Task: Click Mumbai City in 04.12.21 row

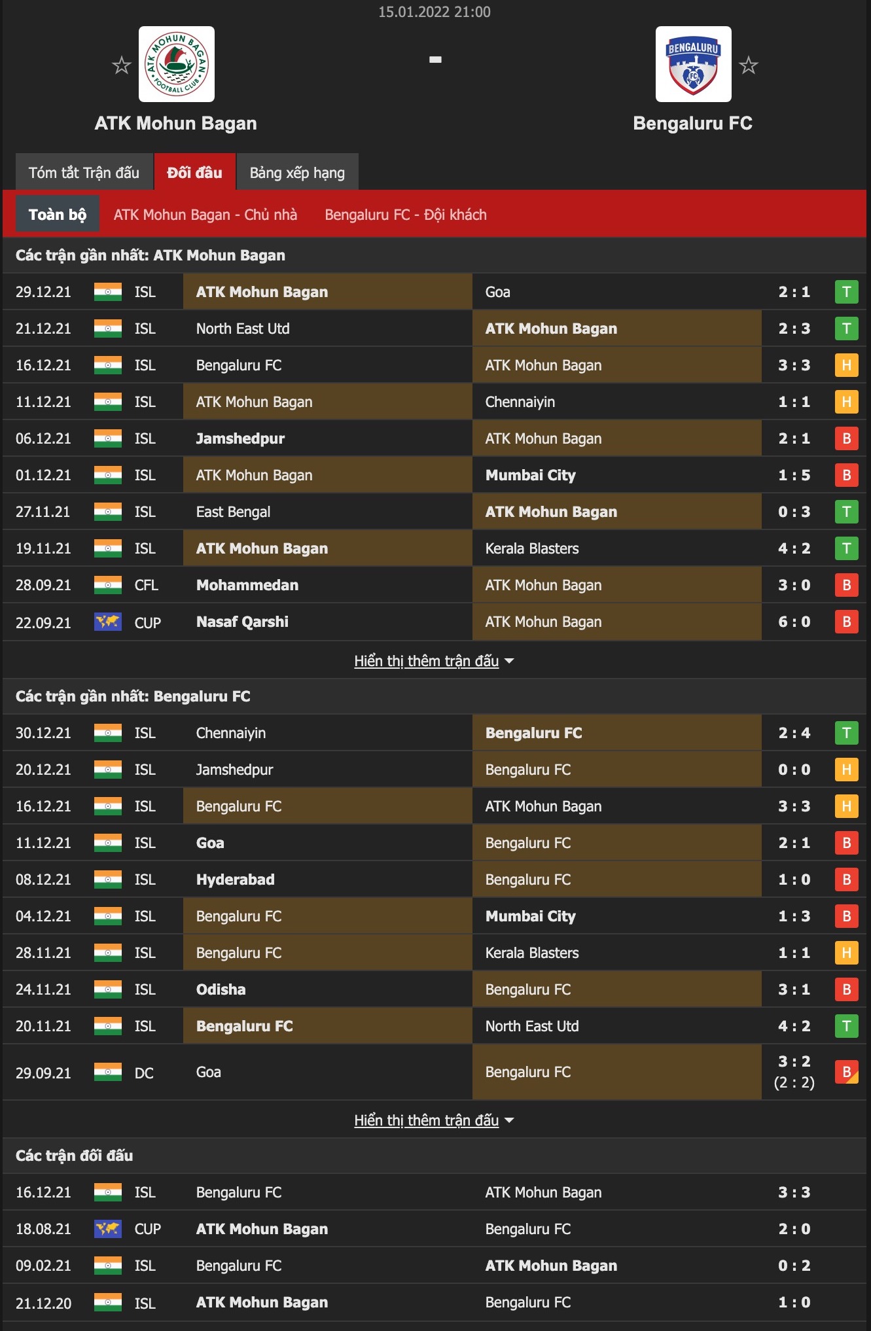Action: 531,916
